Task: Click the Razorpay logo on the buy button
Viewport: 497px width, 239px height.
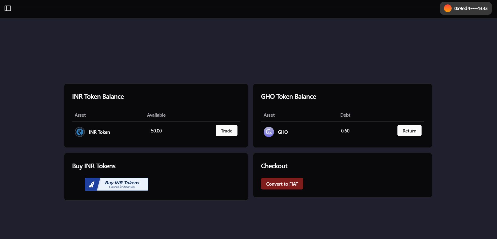Action: click(x=92, y=184)
